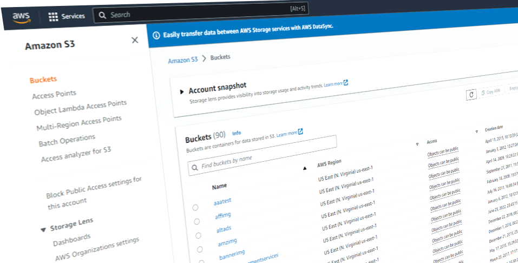Click the January 3, 2012 creation date
Image resolution: width=518 pixels, height=263 pixels.
coord(501,148)
